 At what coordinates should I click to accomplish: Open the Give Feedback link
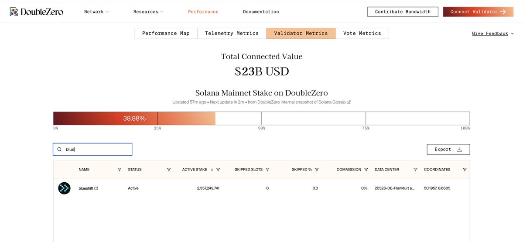tap(492, 33)
